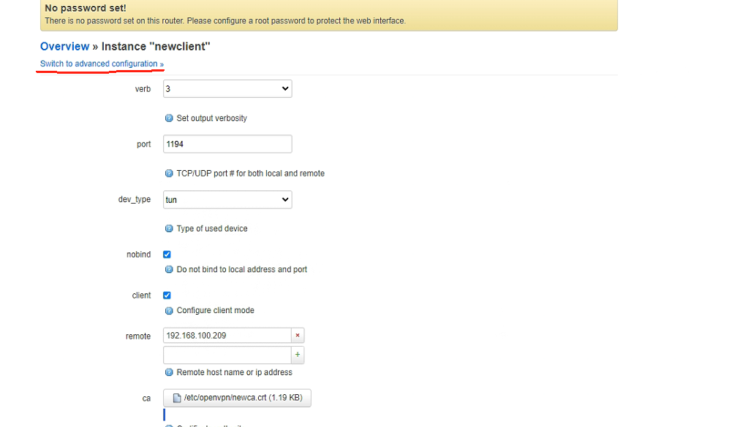
Task: Click the No password set warning banner
Action: pos(328,15)
